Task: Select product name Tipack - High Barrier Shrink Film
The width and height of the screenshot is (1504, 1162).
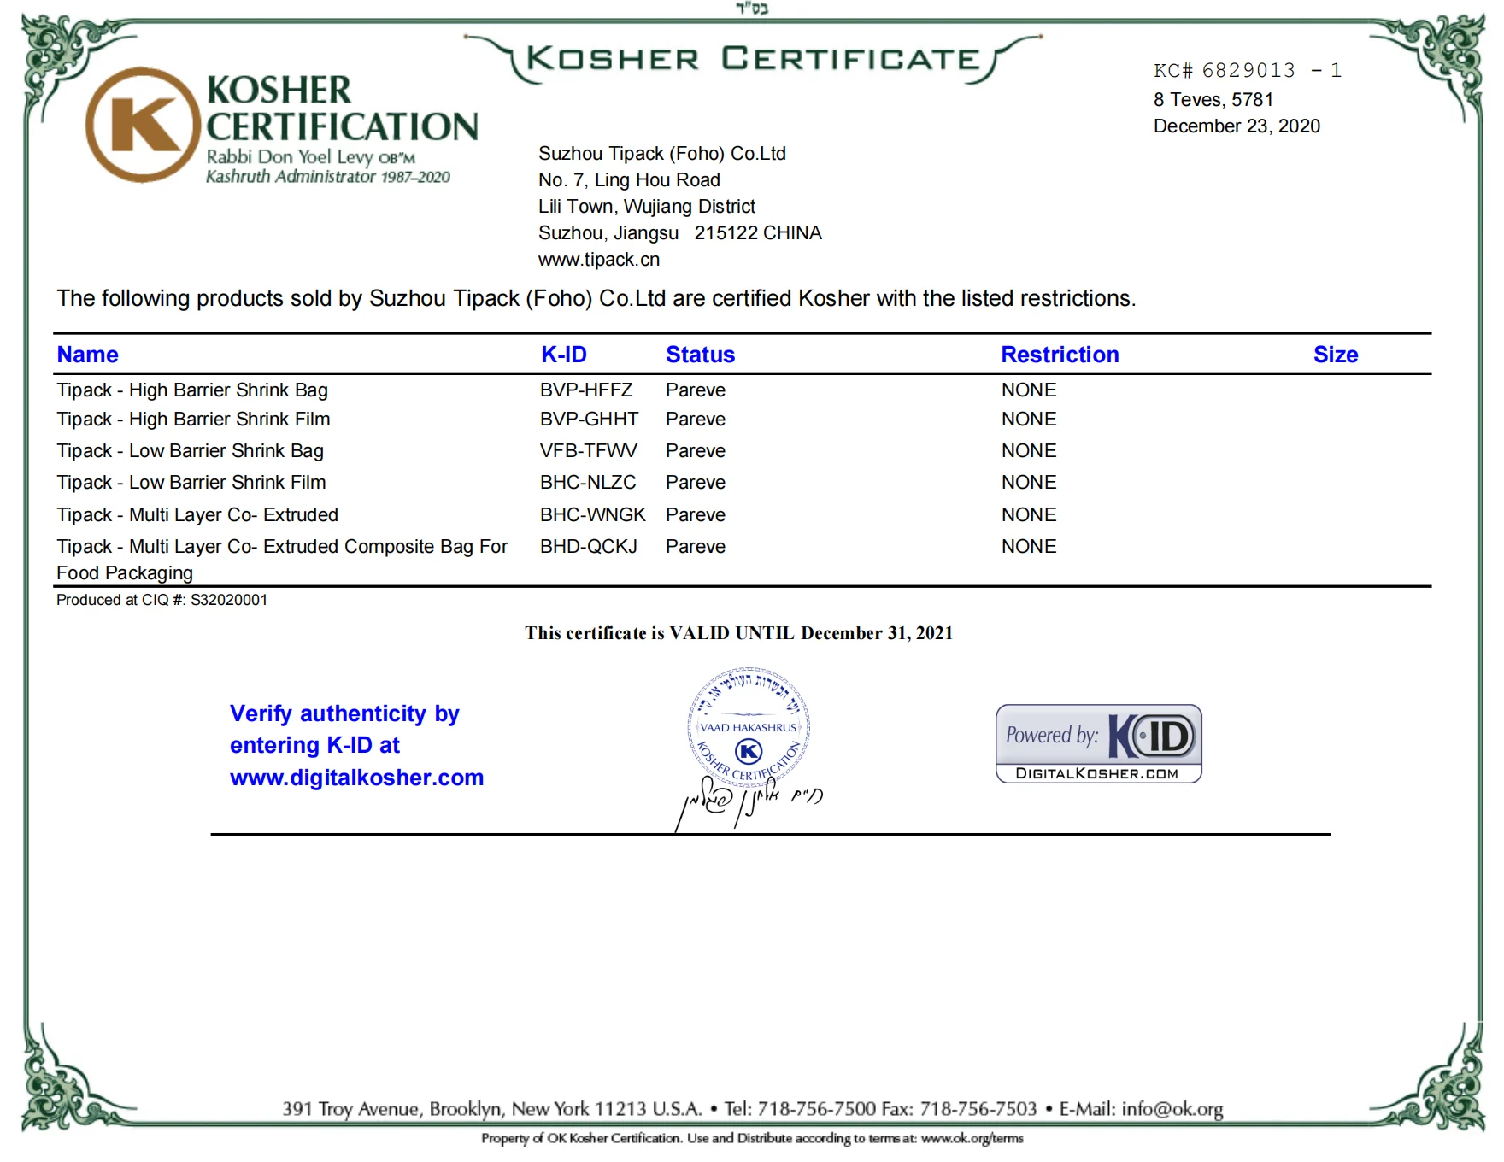Action: tap(193, 420)
